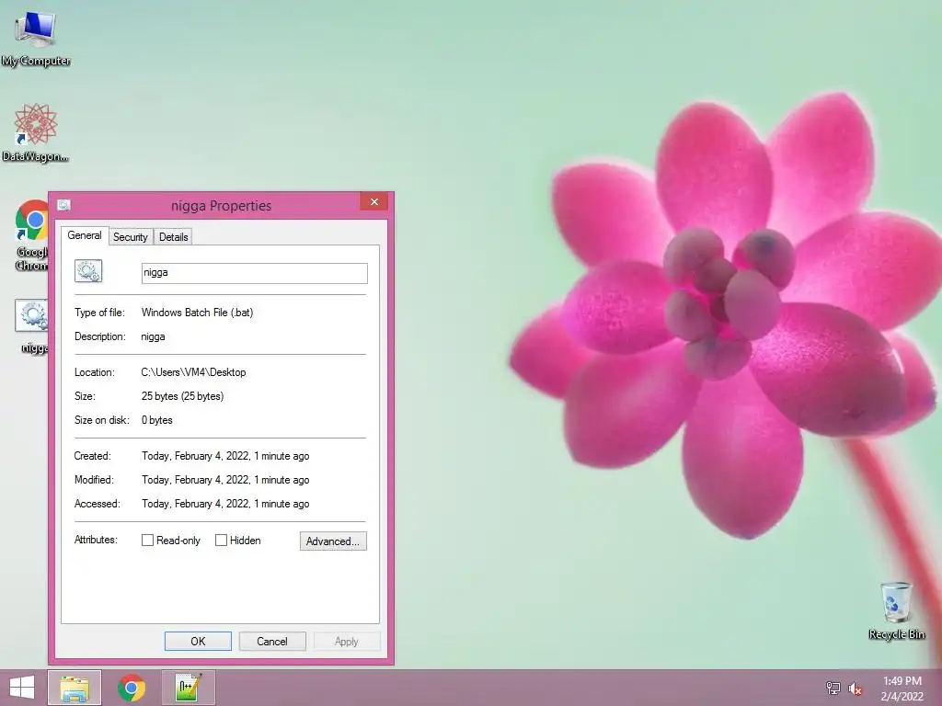Viewport: 942px width, 706px height.
Task: Open Notepad++ taskbar icon
Action: point(188,688)
